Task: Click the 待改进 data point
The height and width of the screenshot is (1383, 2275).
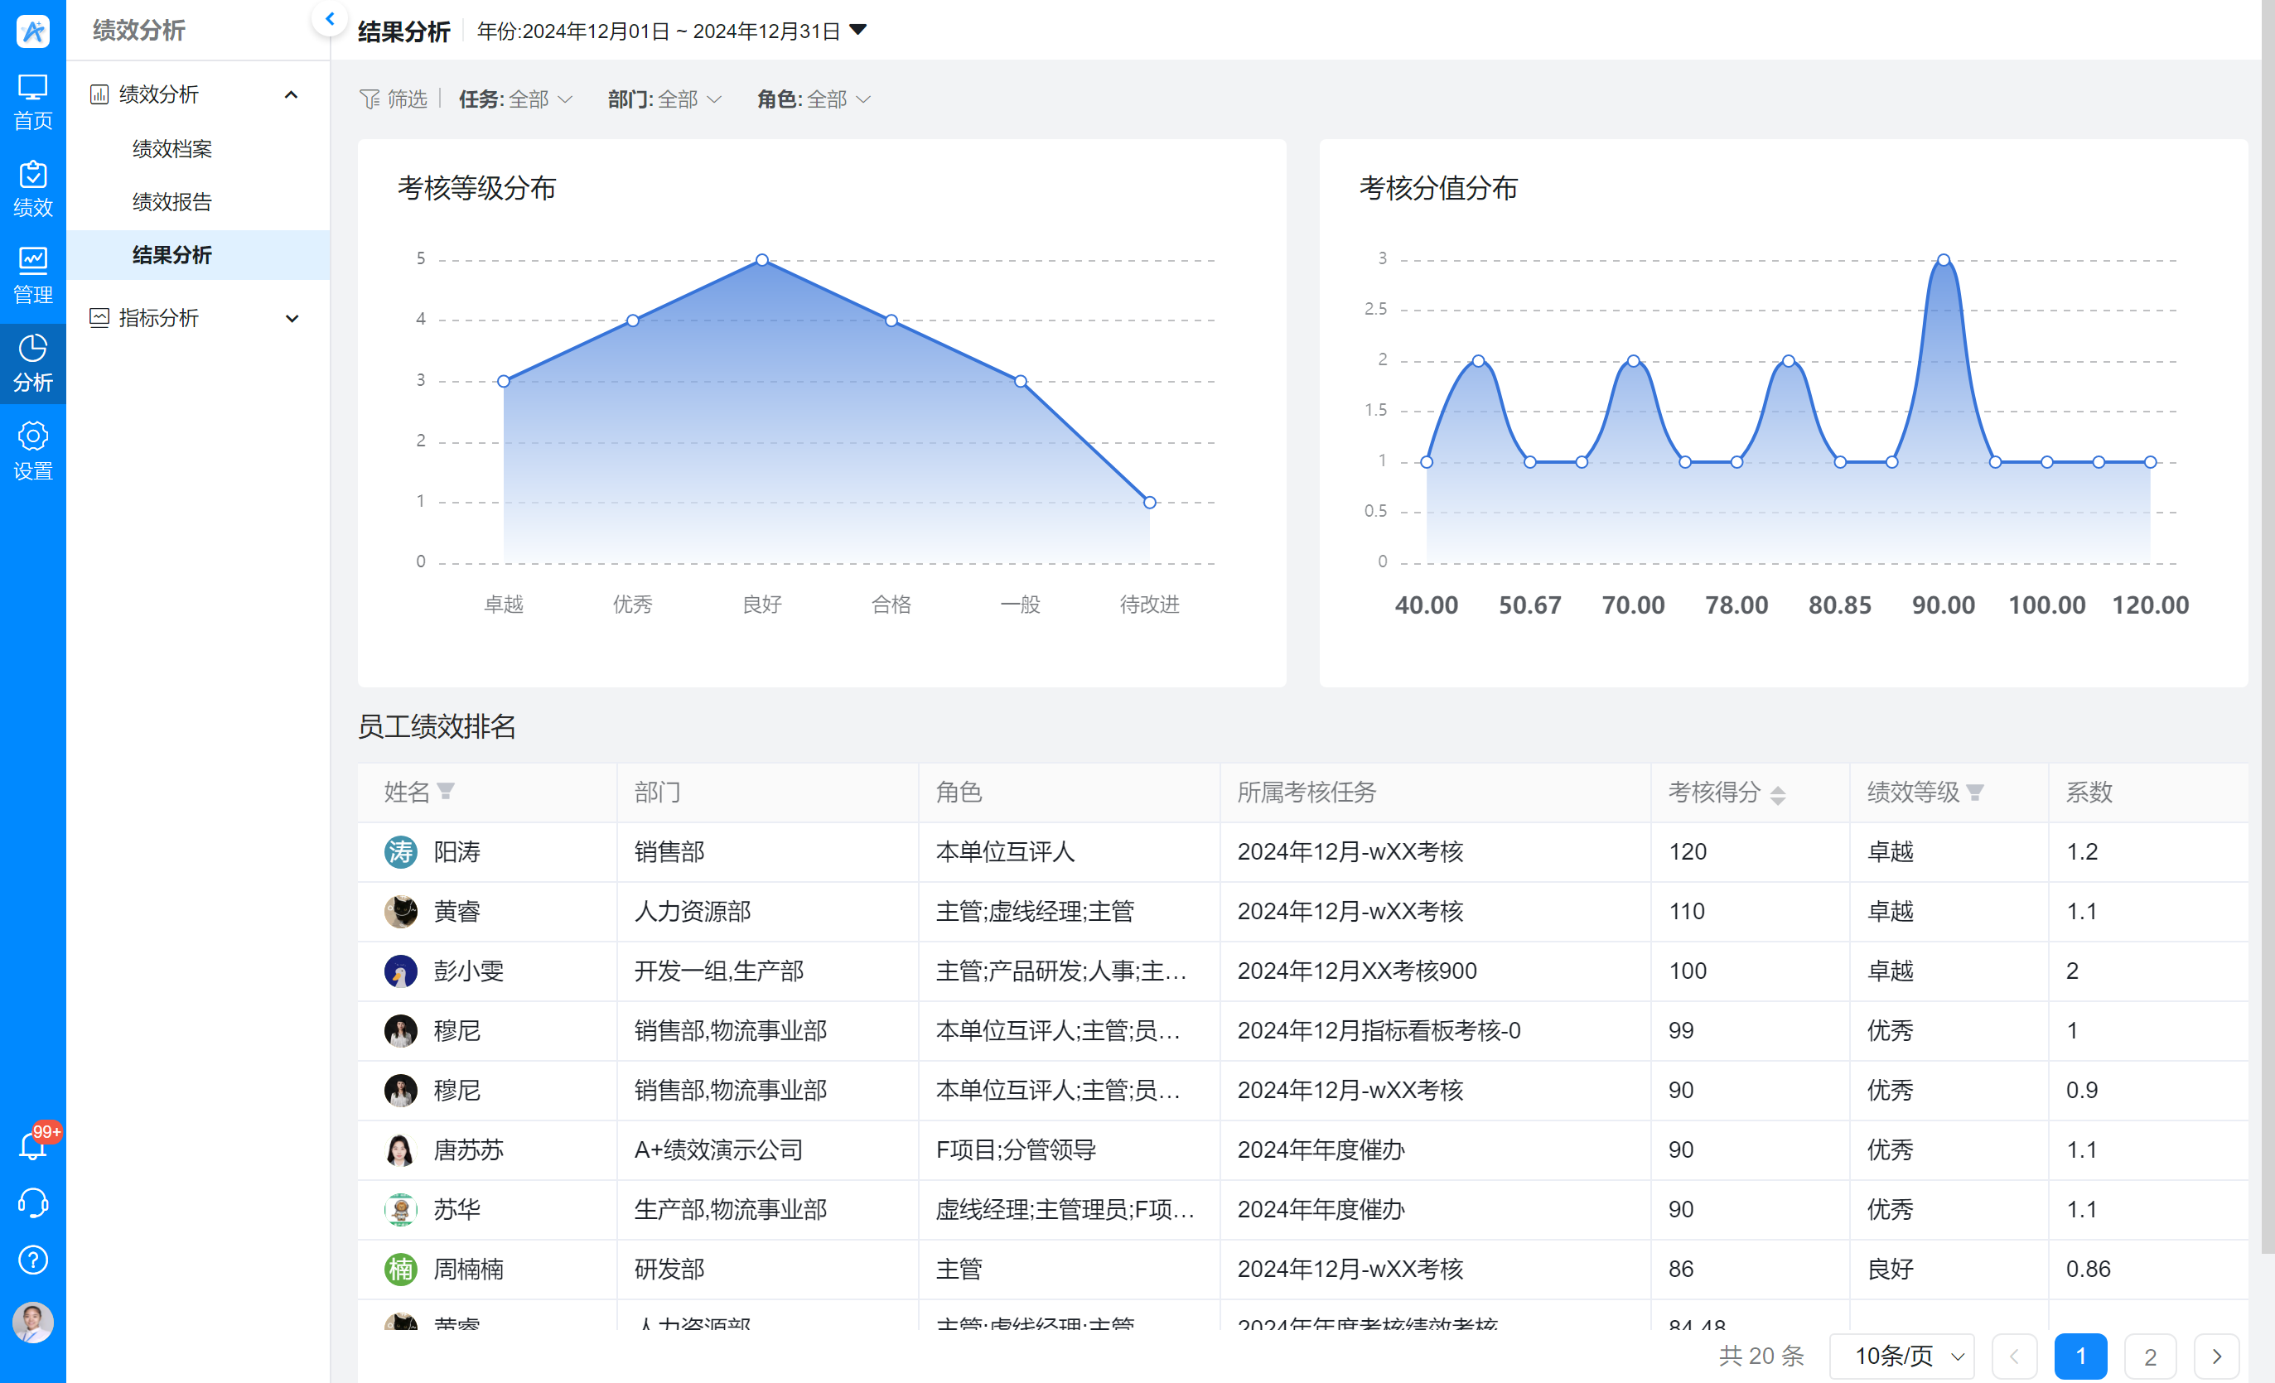Action: click(x=1149, y=502)
